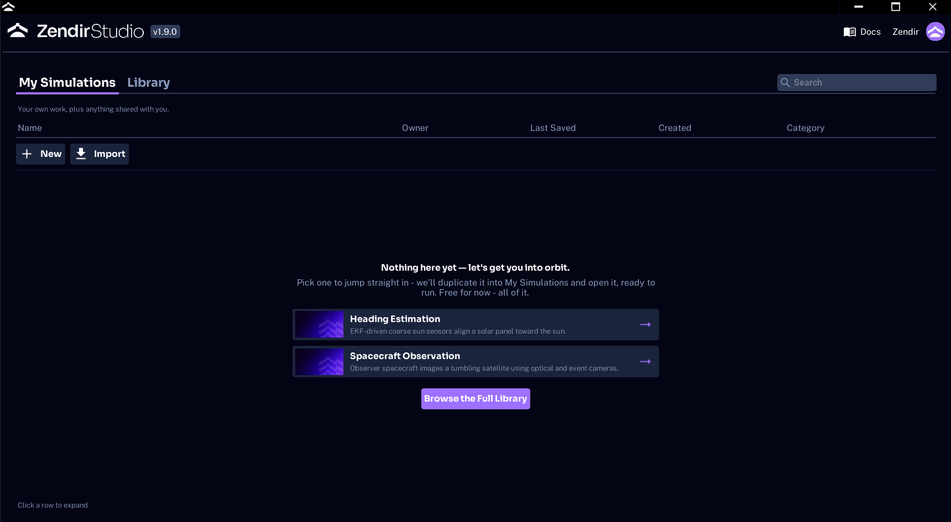This screenshot has width=951, height=522.
Task: Click the Import button label
Action: pyautogui.click(x=109, y=154)
